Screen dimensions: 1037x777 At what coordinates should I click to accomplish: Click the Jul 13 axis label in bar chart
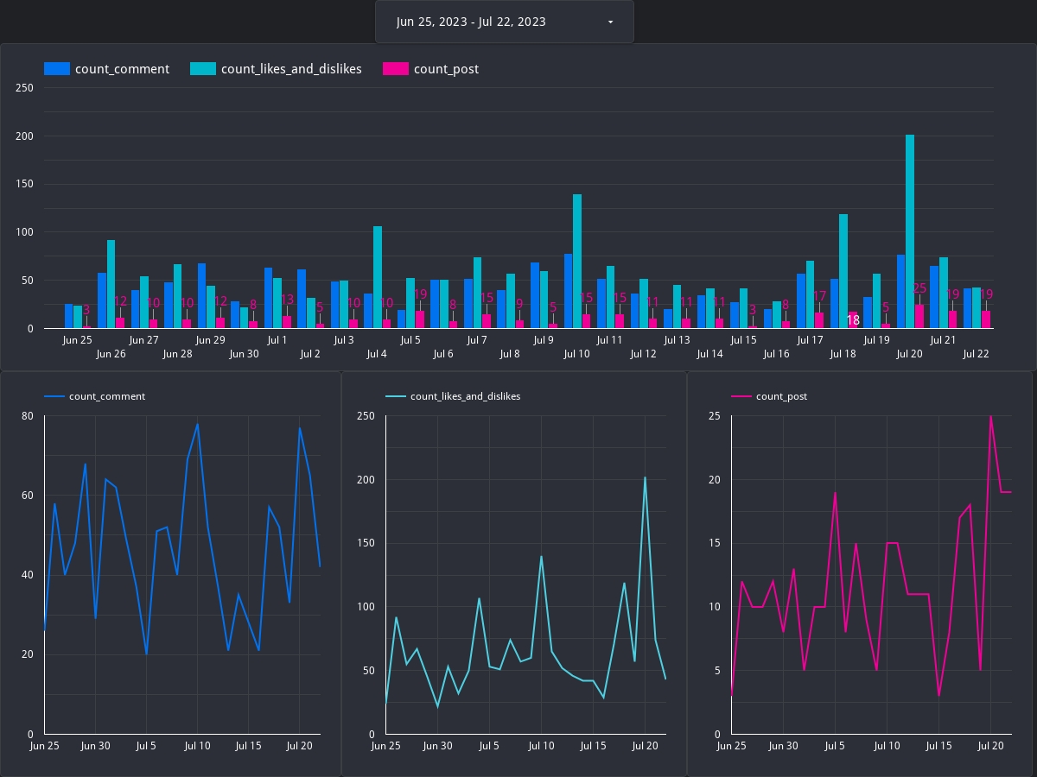pyautogui.click(x=677, y=340)
